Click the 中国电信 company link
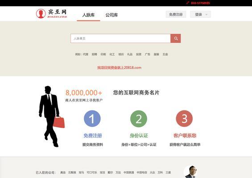 coord(142,172)
